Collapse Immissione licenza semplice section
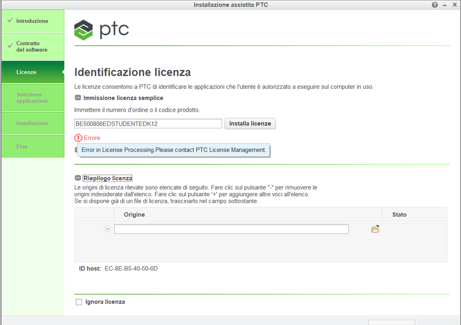The image size is (461, 325). click(x=78, y=98)
